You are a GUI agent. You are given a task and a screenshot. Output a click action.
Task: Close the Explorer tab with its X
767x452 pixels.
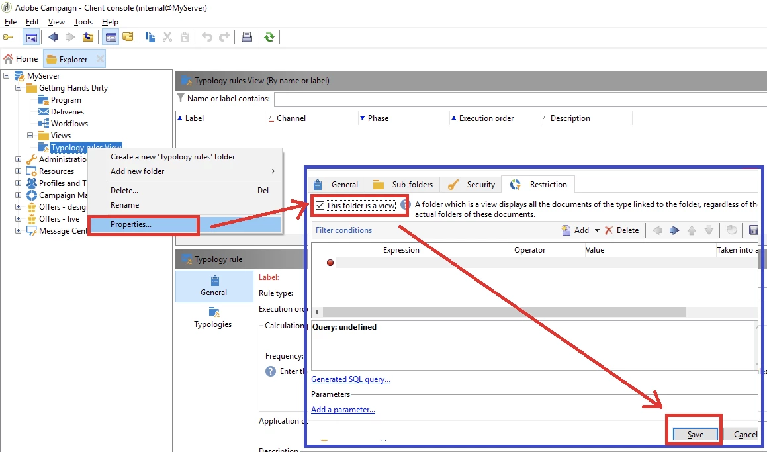[x=100, y=59]
